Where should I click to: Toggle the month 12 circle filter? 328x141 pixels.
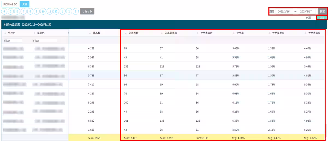[x=56, y=11]
